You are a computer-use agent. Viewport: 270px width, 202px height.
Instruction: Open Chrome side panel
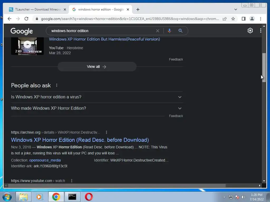click(x=243, y=19)
